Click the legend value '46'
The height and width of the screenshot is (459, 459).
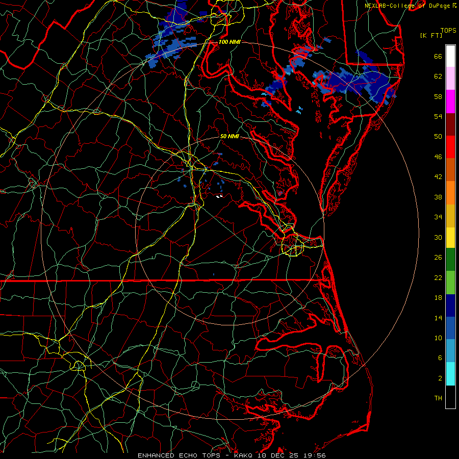click(438, 157)
